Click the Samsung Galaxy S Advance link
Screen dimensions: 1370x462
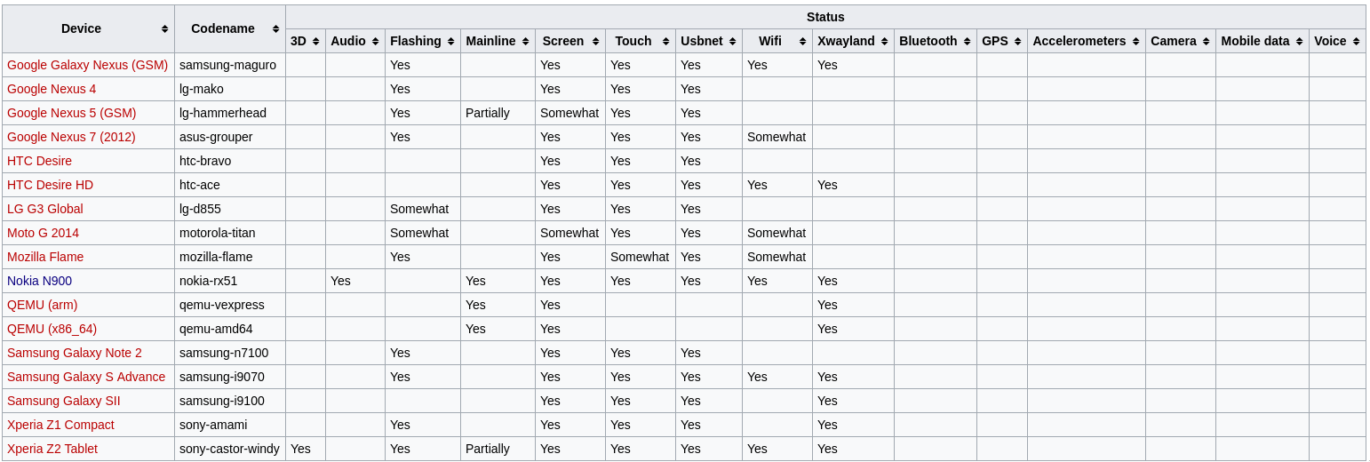[x=86, y=377]
